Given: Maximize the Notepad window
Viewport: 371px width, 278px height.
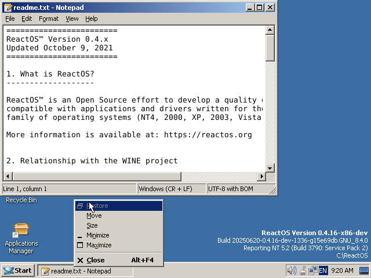Looking at the screenshot, I should (260, 8).
